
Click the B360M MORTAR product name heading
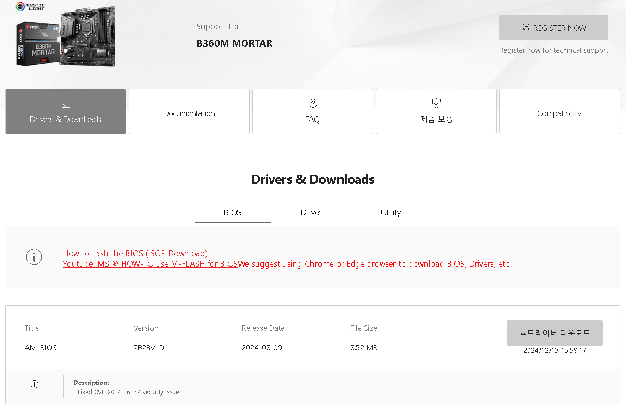[x=235, y=43]
